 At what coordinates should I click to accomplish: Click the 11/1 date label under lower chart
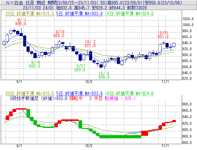(165, 146)
